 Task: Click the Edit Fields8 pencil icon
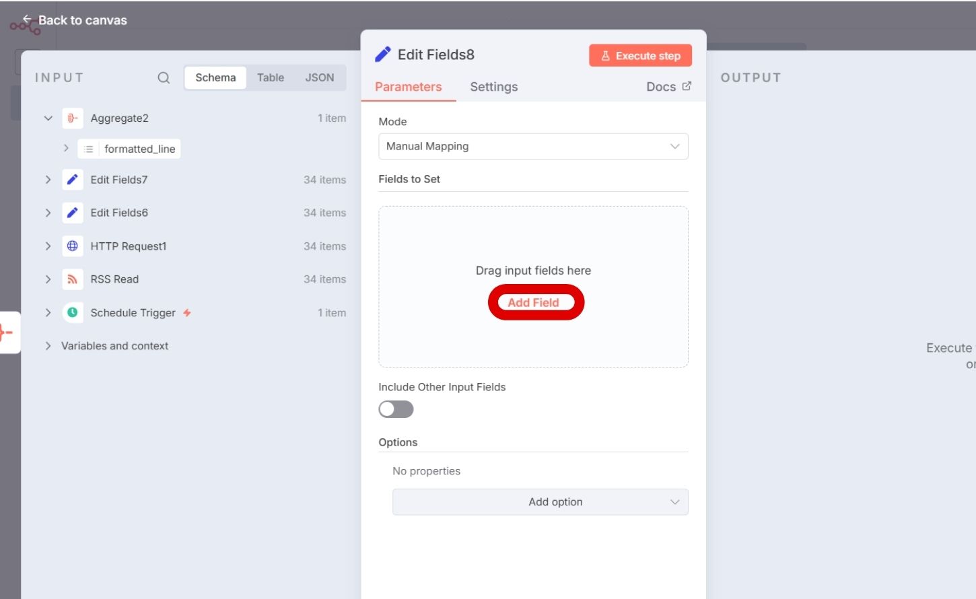(383, 54)
